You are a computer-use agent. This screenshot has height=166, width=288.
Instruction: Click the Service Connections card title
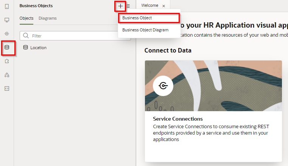178,119
